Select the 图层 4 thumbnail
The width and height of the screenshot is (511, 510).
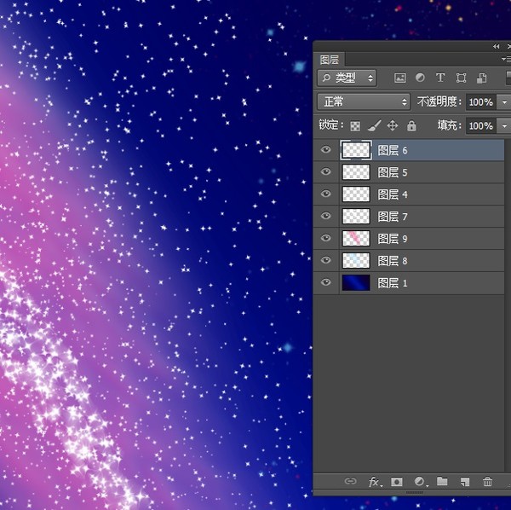[356, 194]
